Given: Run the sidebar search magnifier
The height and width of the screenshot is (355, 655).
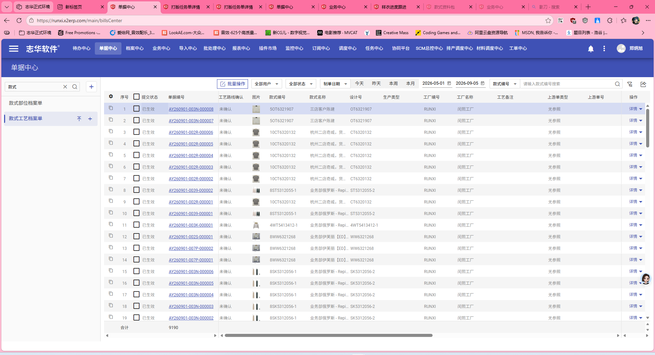Looking at the screenshot, I should click(75, 87).
